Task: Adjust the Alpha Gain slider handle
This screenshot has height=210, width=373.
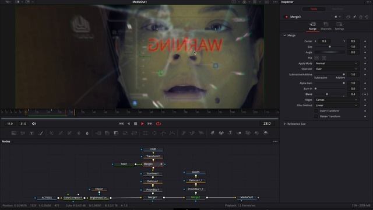Action: pos(343,83)
